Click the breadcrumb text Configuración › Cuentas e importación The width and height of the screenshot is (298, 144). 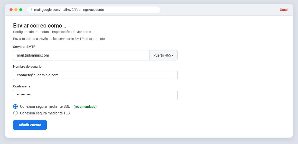(x=42, y=32)
